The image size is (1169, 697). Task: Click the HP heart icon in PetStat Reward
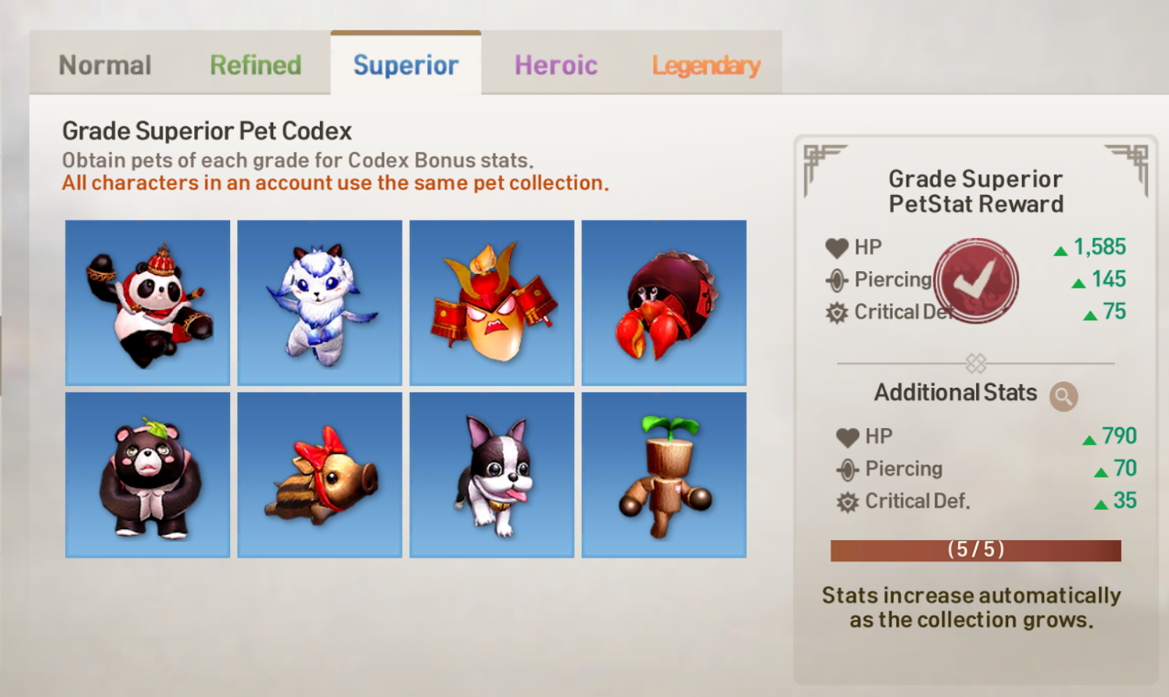[837, 248]
